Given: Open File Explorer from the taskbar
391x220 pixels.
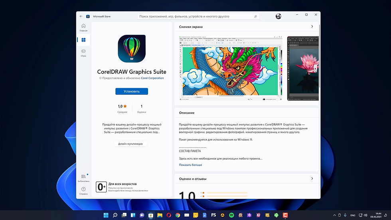Looking at the screenshot, I should coord(160,215).
